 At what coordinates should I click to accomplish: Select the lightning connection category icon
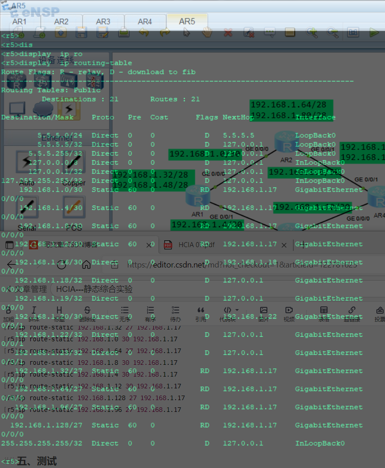click(69, 109)
